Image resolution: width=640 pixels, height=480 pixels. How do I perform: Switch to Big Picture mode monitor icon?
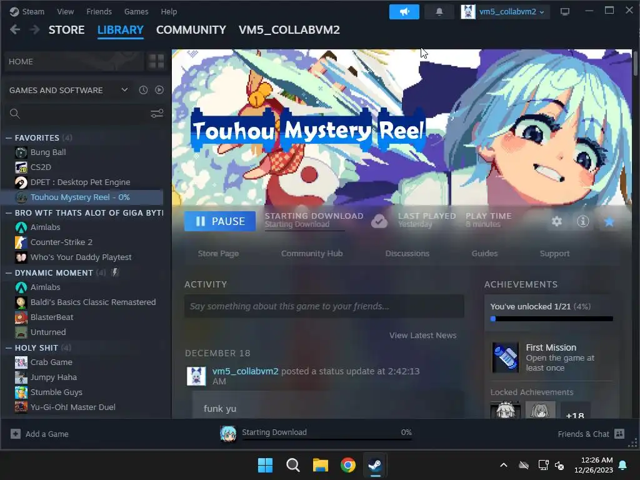(x=565, y=12)
